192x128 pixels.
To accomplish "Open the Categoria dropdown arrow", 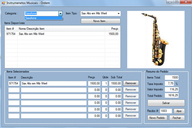I will pyautogui.click(x=60, y=14).
